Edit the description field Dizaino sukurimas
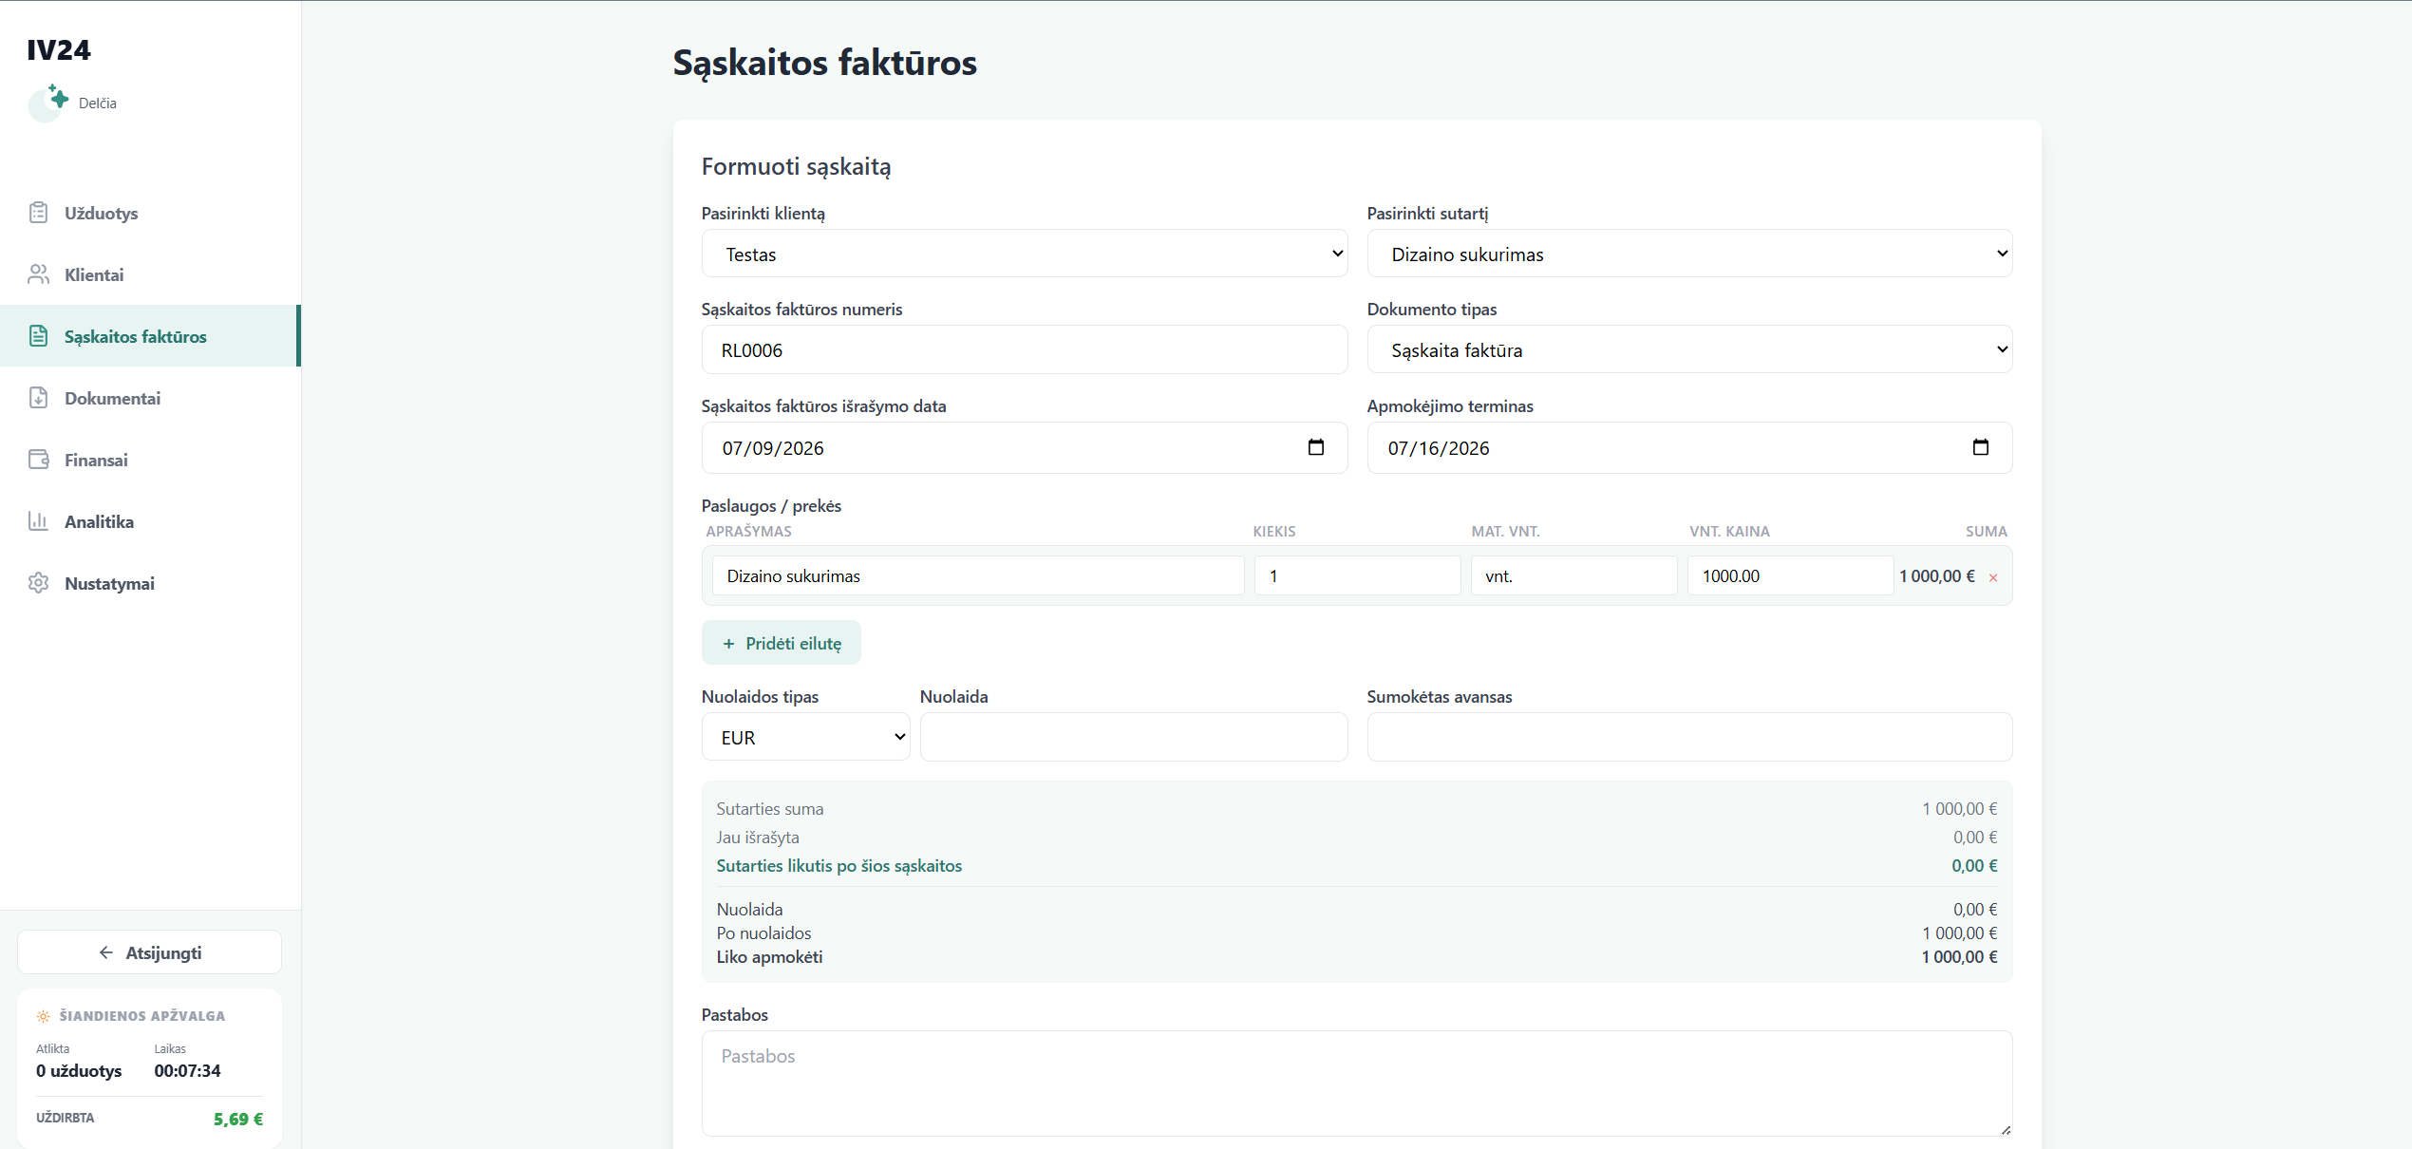2412x1149 pixels. tap(978, 575)
